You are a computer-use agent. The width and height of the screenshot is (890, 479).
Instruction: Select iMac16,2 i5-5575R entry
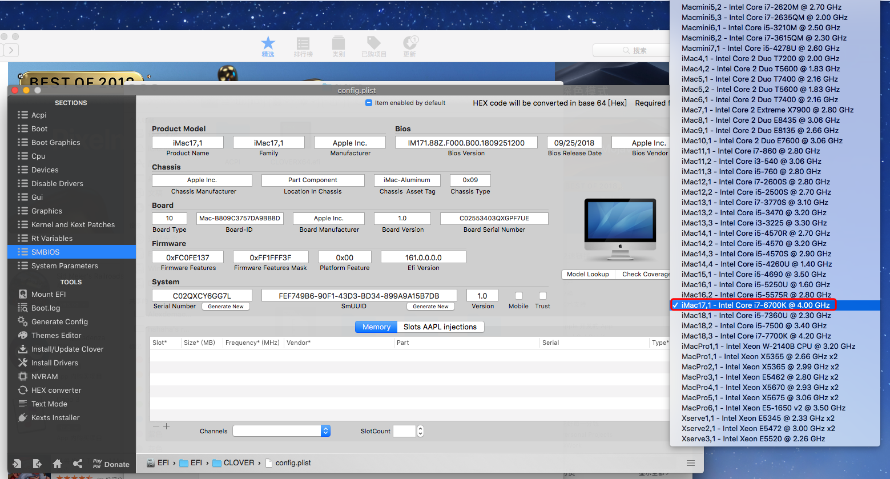click(775, 295)
